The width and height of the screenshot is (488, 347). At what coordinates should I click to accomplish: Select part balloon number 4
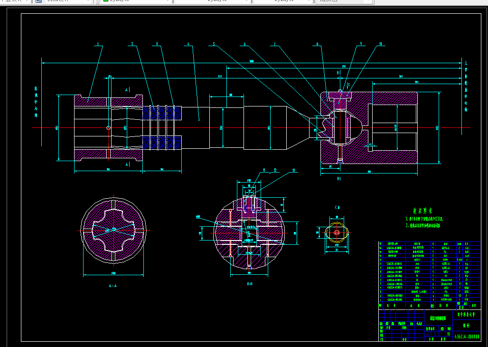(188, 44)
